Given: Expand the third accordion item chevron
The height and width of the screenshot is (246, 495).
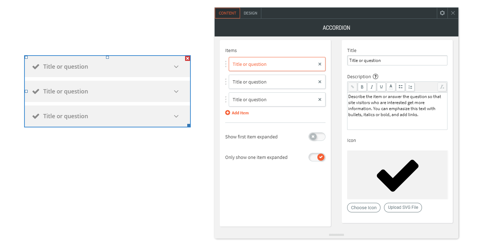Looking at the screenshot, I should (x=176, y=116).
